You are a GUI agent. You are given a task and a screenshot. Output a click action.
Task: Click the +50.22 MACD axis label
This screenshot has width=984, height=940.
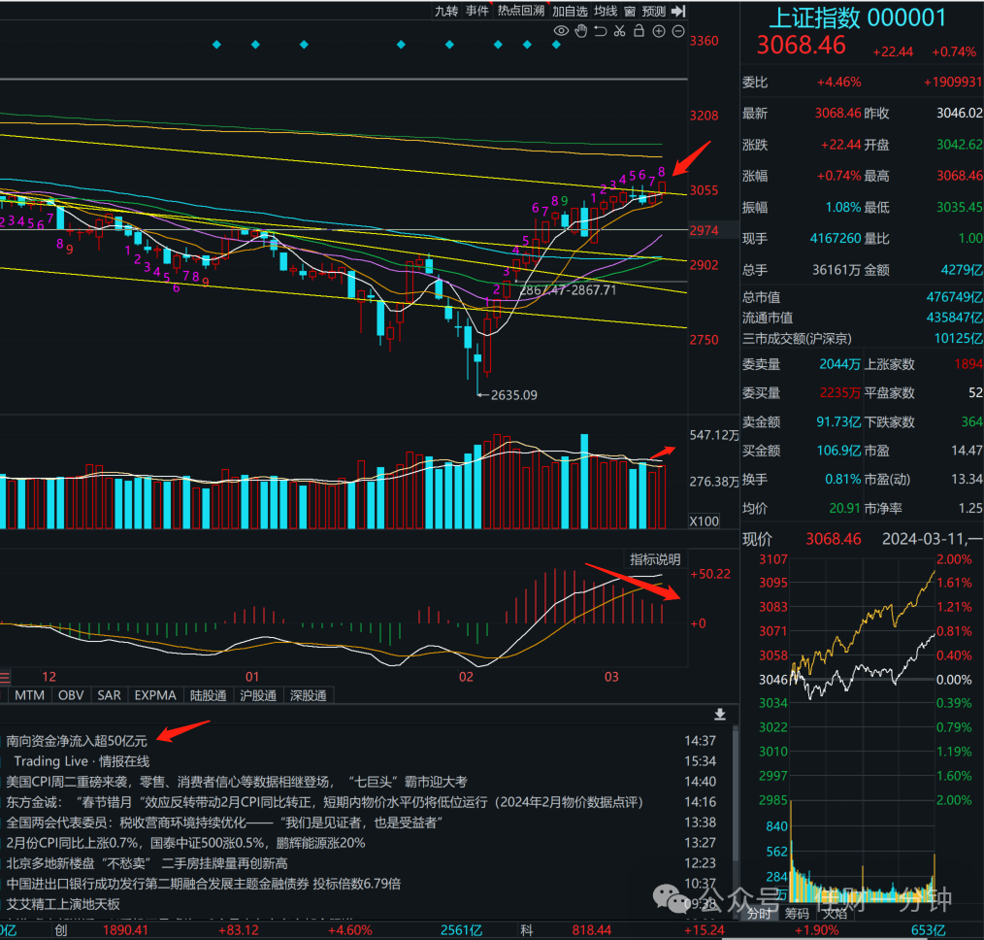[x=710, y=574]
